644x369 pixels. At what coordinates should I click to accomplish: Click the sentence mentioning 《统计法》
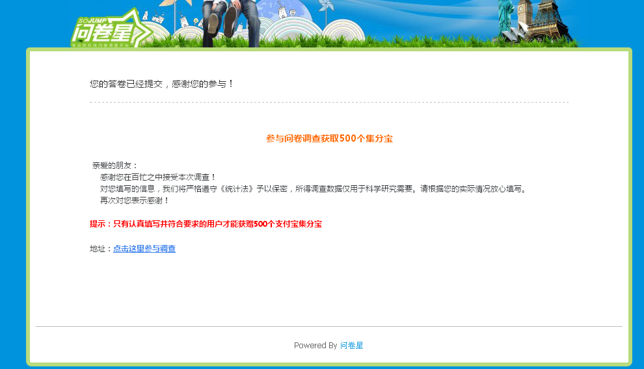pos(314,188)
